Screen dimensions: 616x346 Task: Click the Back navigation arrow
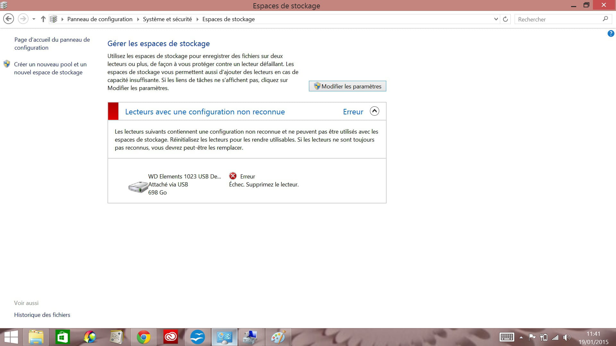(9, 19)
